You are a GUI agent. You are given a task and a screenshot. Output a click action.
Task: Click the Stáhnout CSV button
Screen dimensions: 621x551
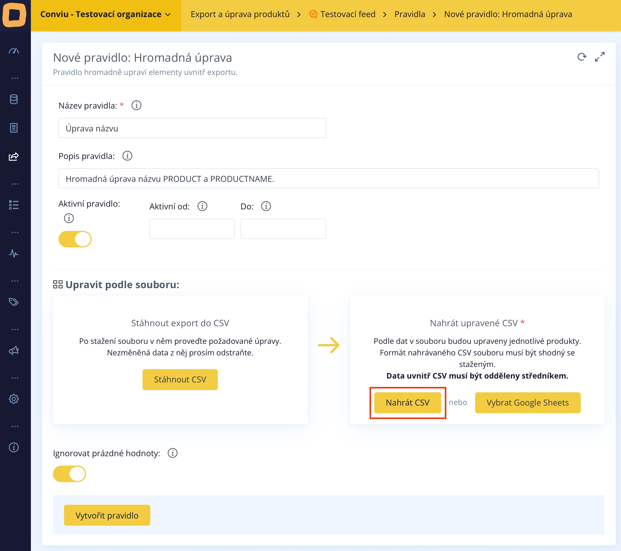coord(180,379)
